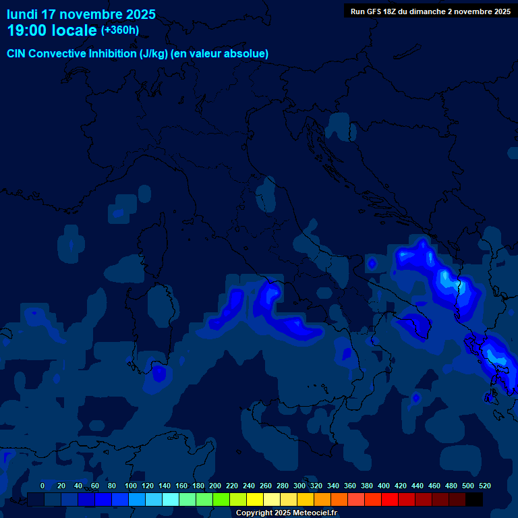This screenshot has width=518, height=518.
Task: Click the (+360h) forecast offset label
Action: [x=119, y=30]
